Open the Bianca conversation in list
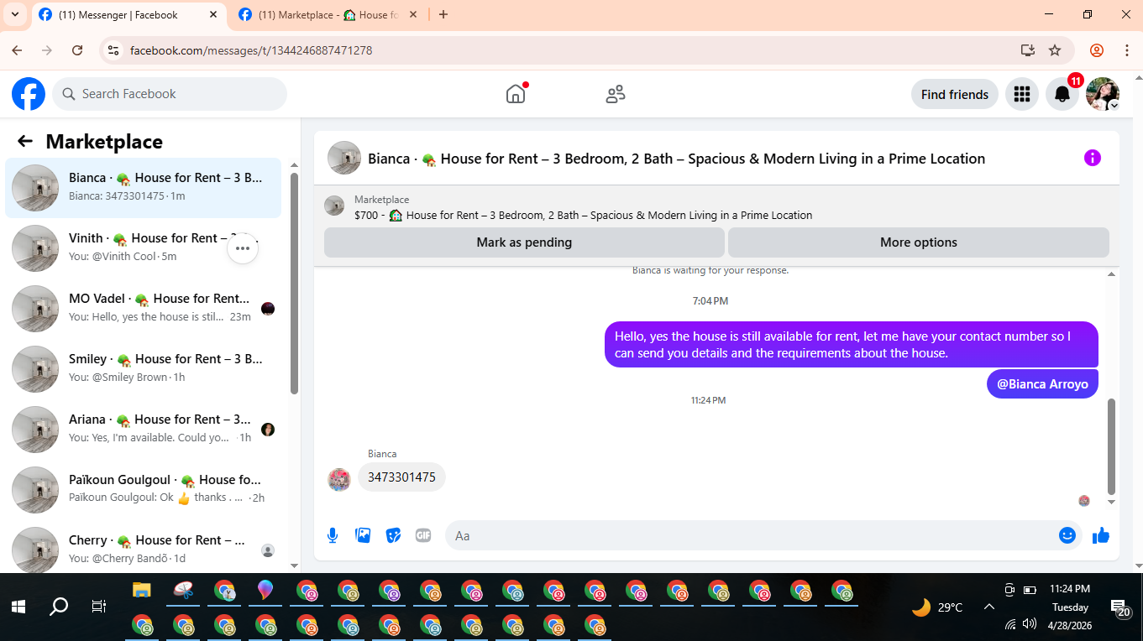The image size is (1143, 641). coord(144,188)
